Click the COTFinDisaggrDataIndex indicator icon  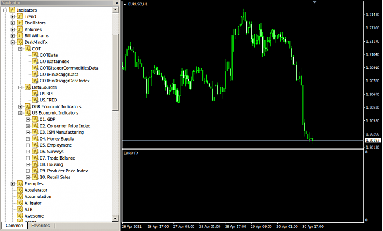35,81
